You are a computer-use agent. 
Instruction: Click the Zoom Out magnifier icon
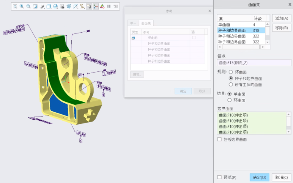pos(28,6)
